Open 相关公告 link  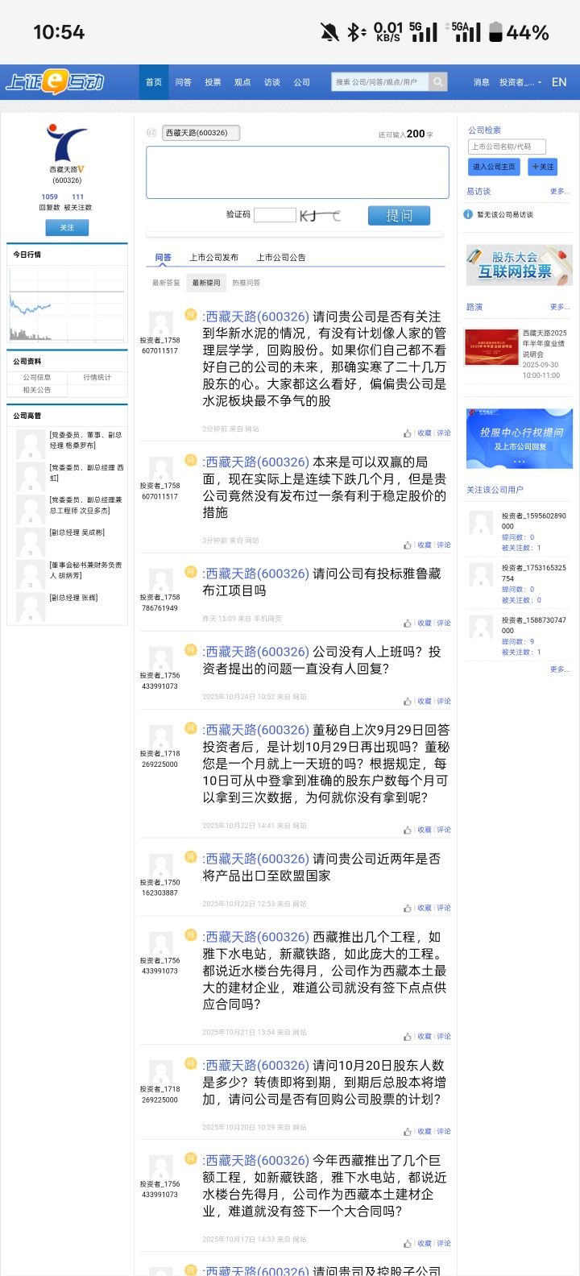pos(37,390)
